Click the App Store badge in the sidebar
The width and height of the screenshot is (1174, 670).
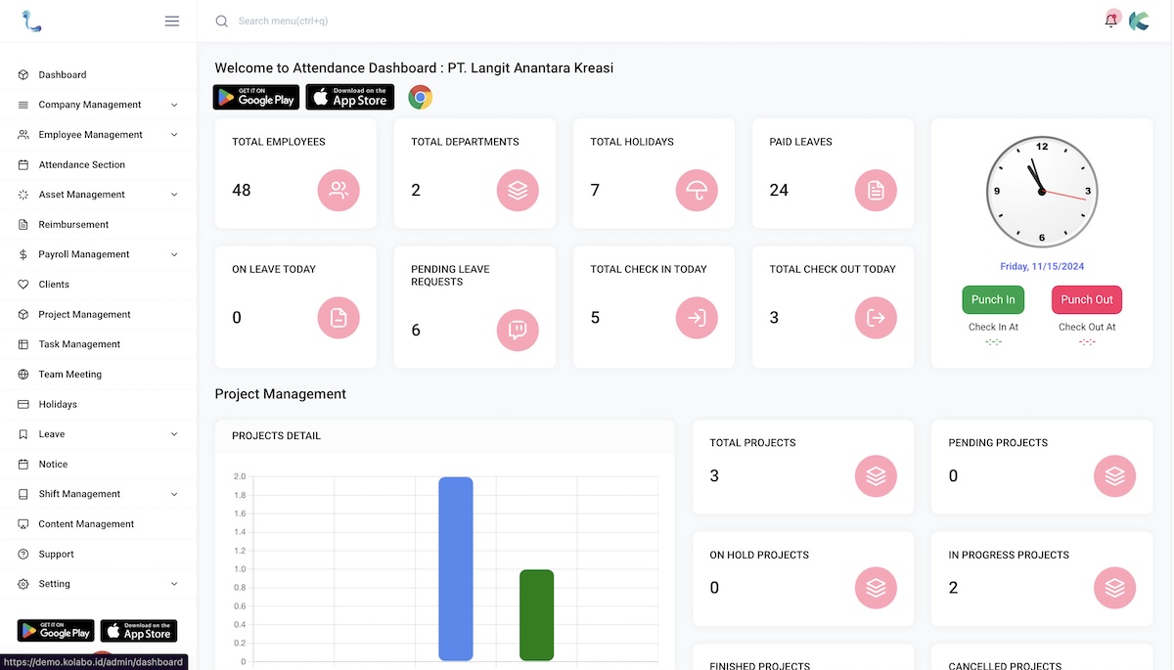click(x=139, y=631)
